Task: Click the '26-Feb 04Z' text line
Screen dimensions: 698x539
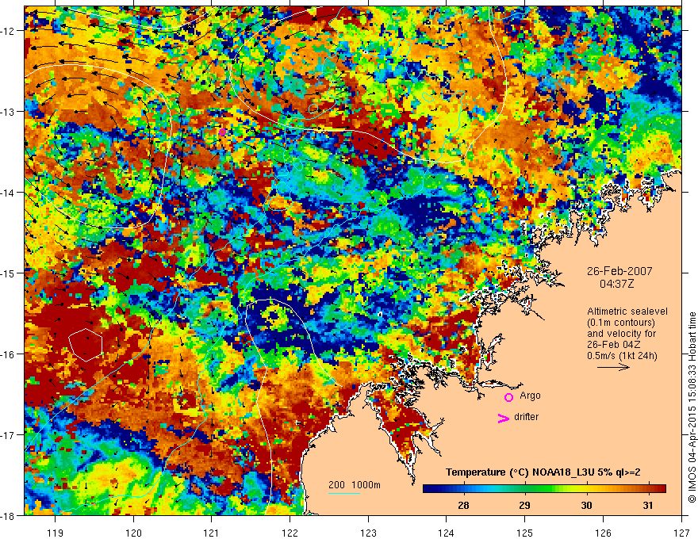Action: pyautogui.click(x=613, y=345)
